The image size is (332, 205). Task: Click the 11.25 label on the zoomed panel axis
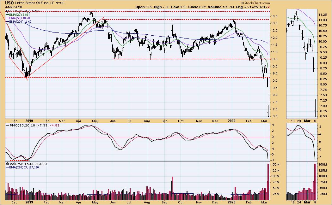click(322, 15)
